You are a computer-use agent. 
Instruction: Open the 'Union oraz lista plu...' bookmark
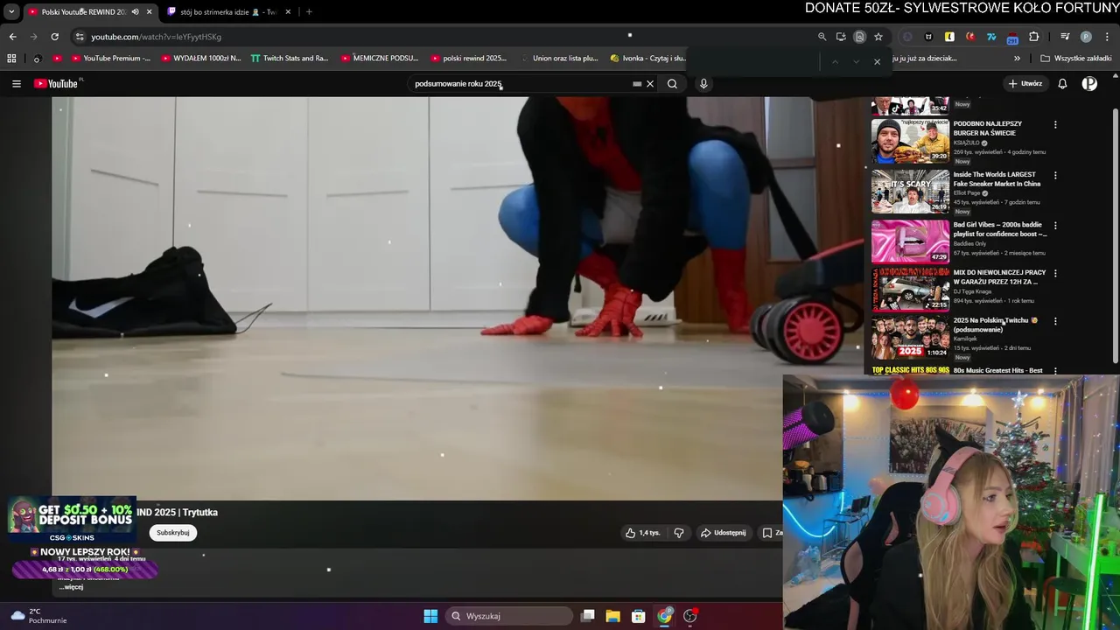[558, 59]
